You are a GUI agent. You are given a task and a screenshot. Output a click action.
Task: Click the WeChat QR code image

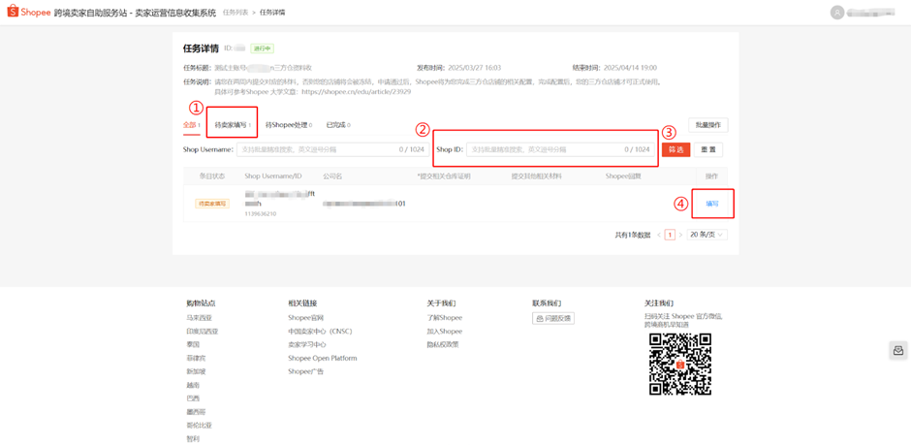click(680, 364)
